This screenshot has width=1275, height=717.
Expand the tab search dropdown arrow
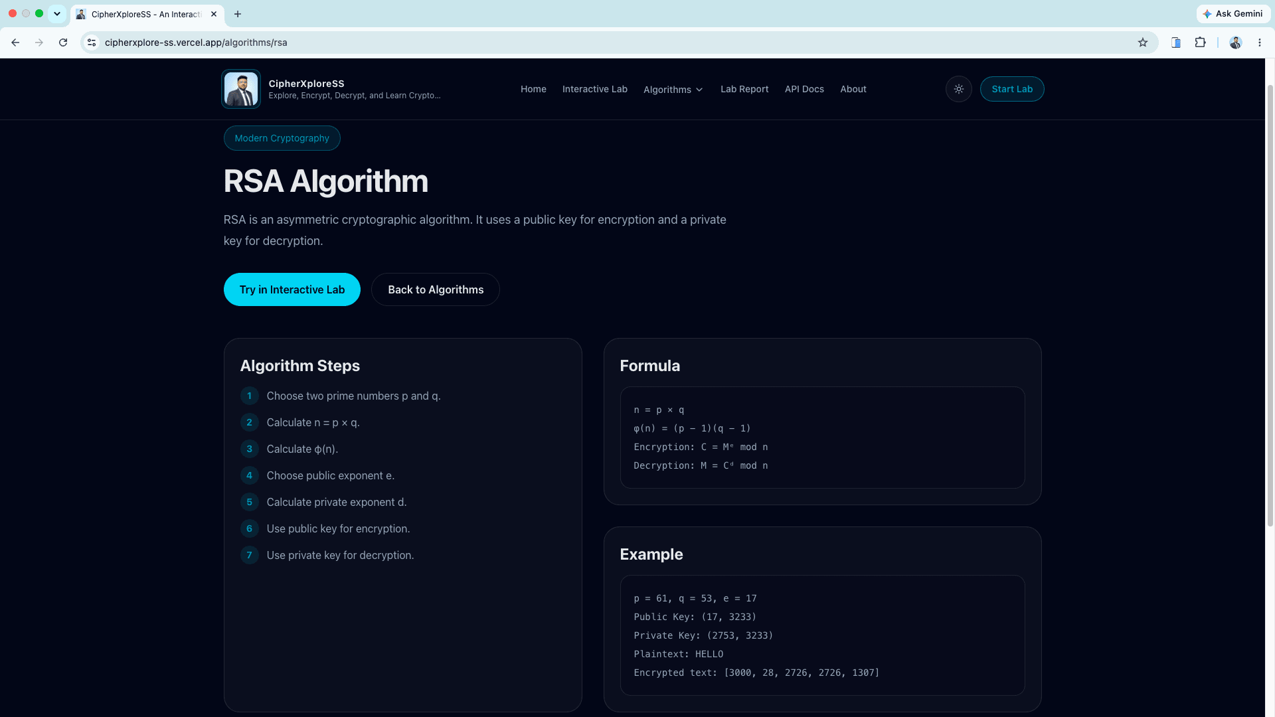pyautogui.click(x=57, y=14)
